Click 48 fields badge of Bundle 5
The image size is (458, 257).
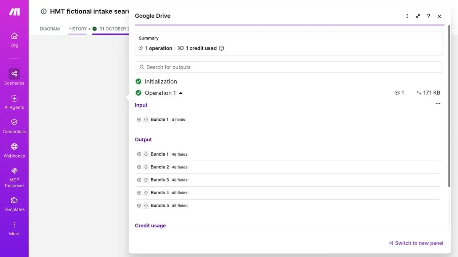pyautogui.click(x=180, y=206)
